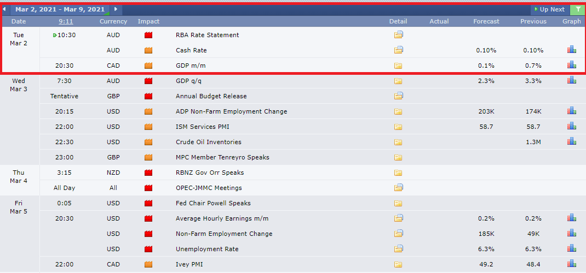Select the Fed Chair Powell Speaks event
This screenshot has width=586, height=273.
(213, 203)
